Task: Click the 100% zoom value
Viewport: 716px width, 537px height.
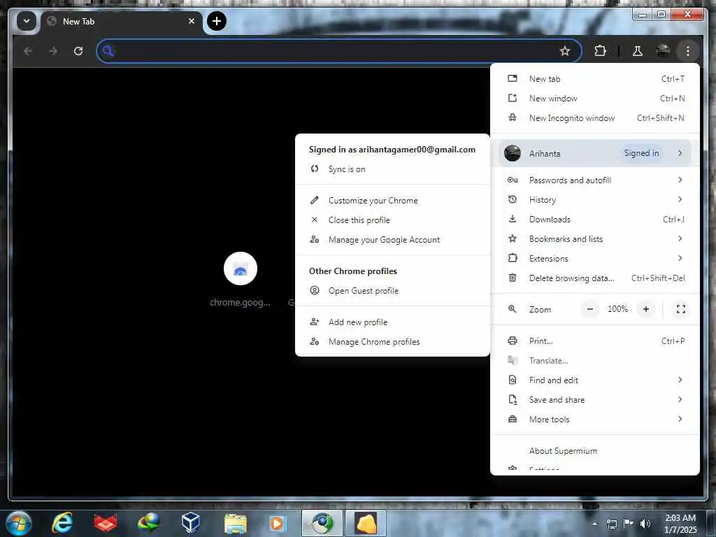Action: (x=618, y=309)
